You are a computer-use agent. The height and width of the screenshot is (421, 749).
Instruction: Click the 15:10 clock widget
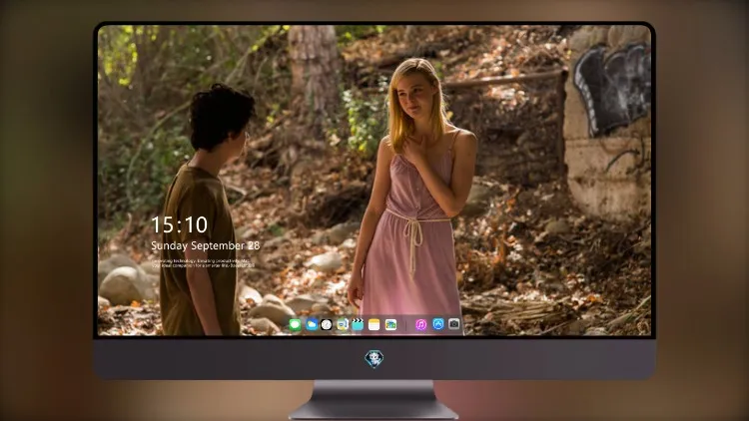click(180, 224)
